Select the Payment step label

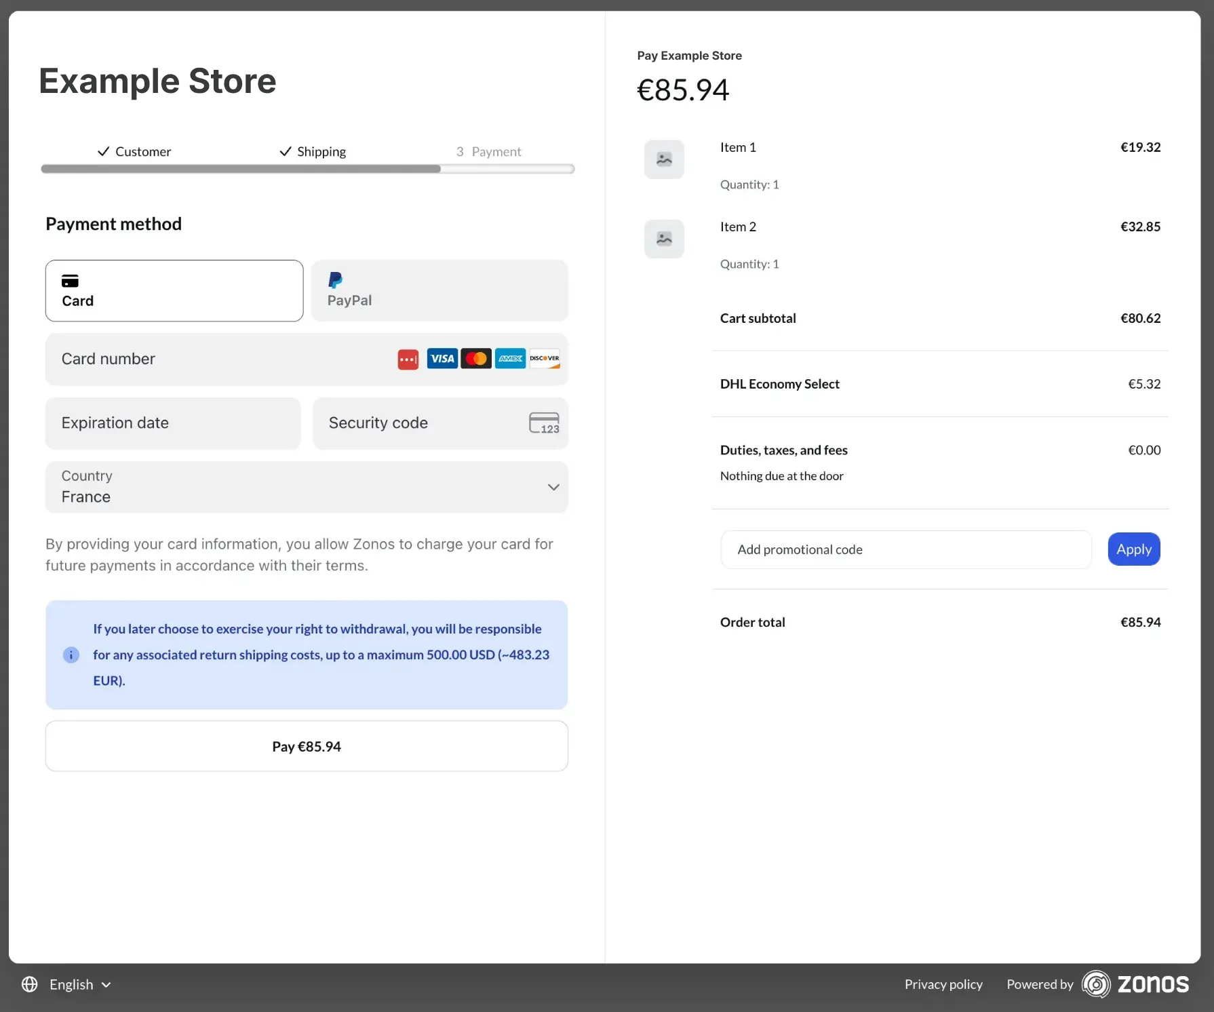click(x=488, y=151)
